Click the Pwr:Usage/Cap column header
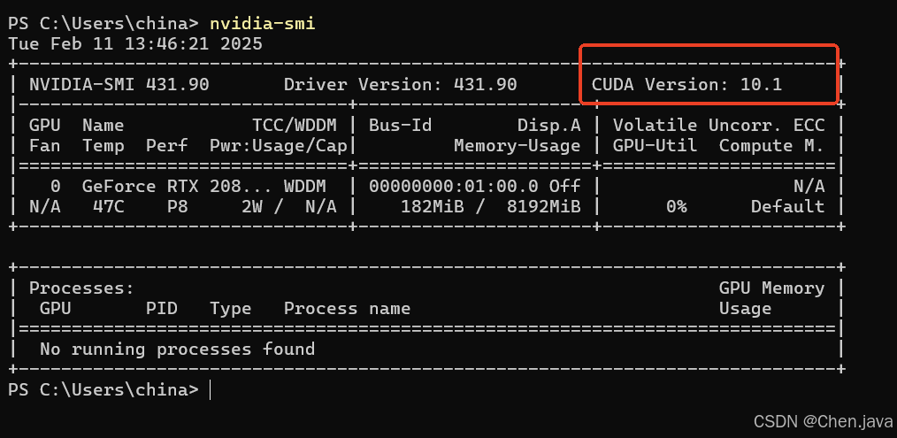 pyautogui.click(x=279, y=146)
